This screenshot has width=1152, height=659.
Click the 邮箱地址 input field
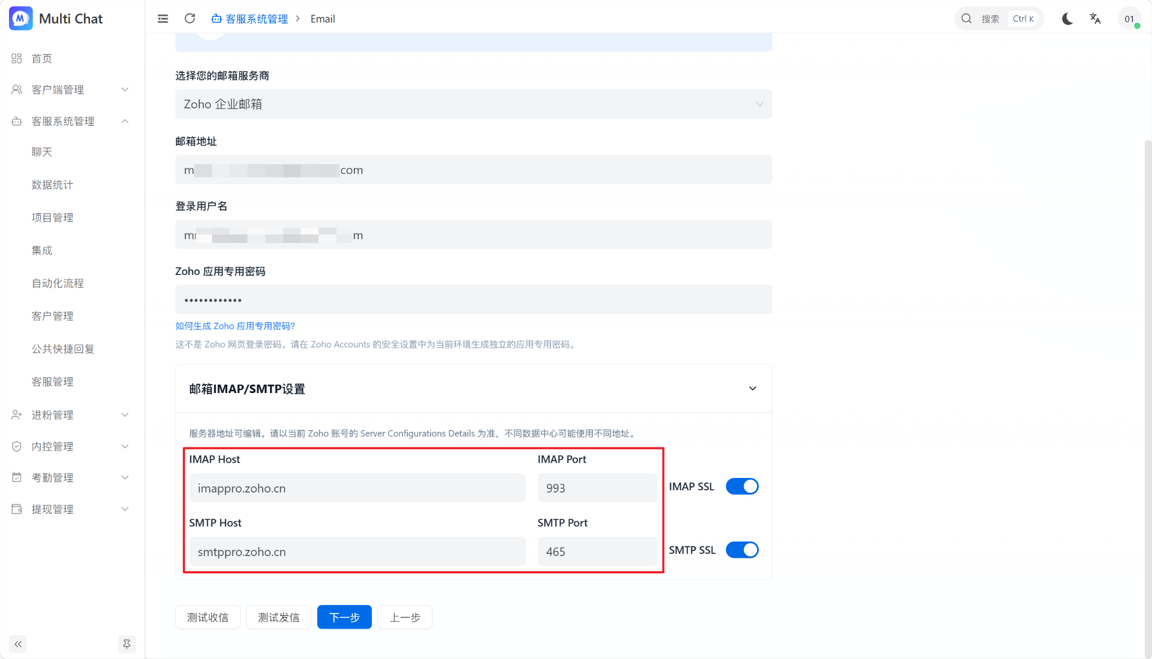tap(474, 170)
